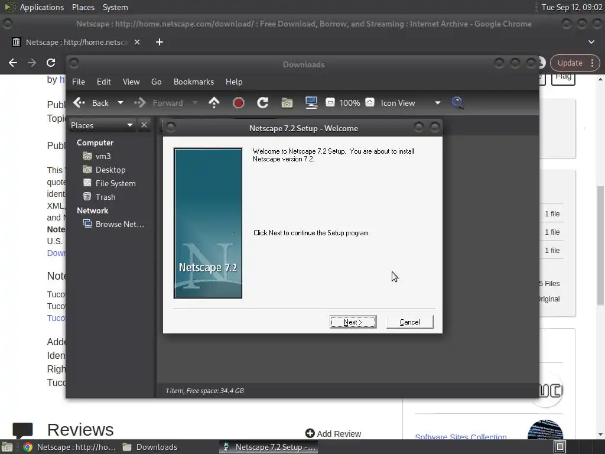Open Chrome tab search chevron
This screenshot has height=454, width=605.
(x=591, y=42)
